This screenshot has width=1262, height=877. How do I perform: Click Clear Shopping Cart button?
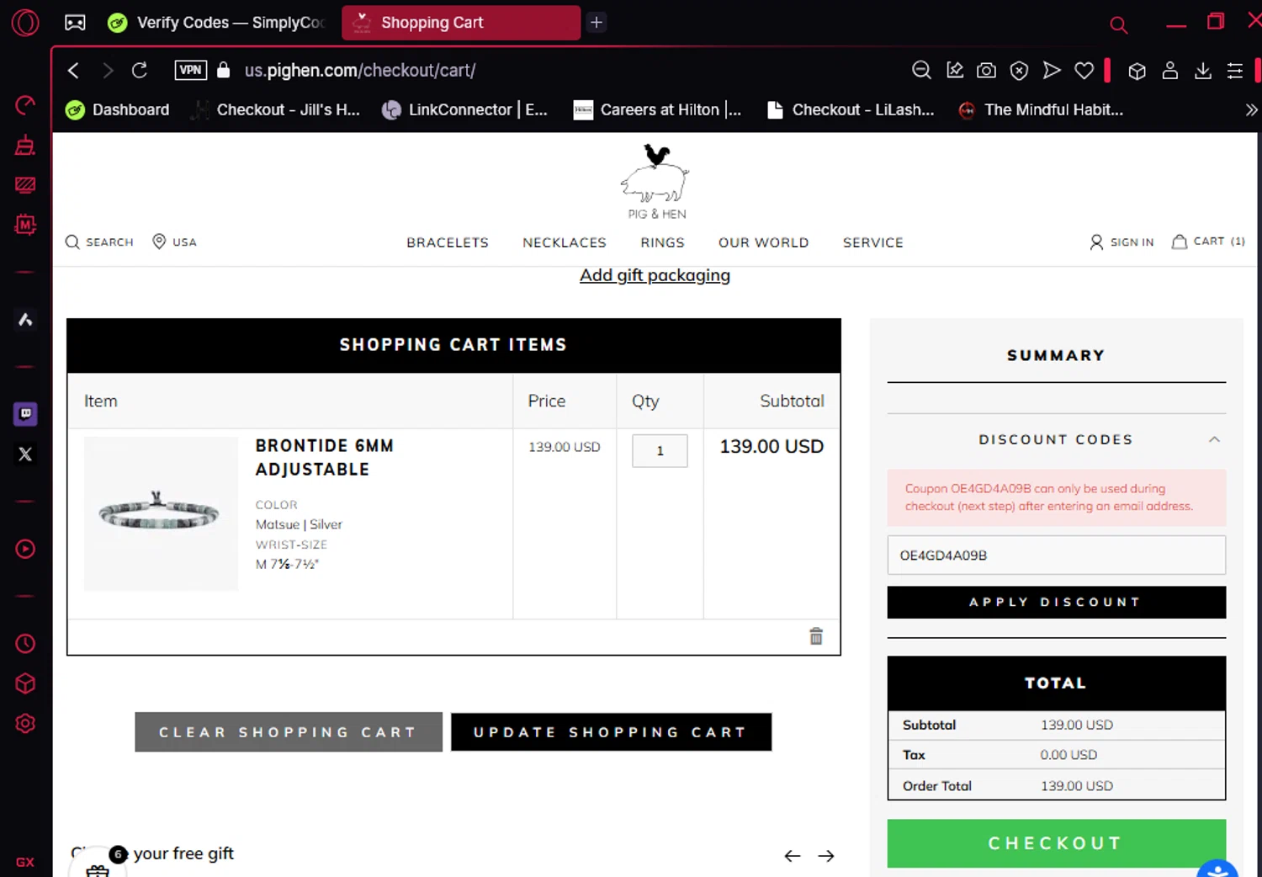pyautogui.click(x=289, y=732)
